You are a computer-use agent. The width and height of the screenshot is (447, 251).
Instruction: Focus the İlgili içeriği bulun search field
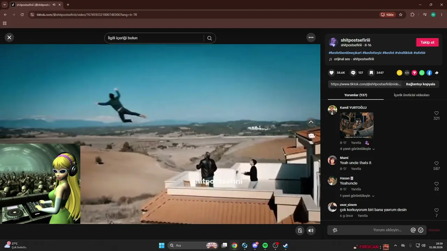(x=154, y=38)
